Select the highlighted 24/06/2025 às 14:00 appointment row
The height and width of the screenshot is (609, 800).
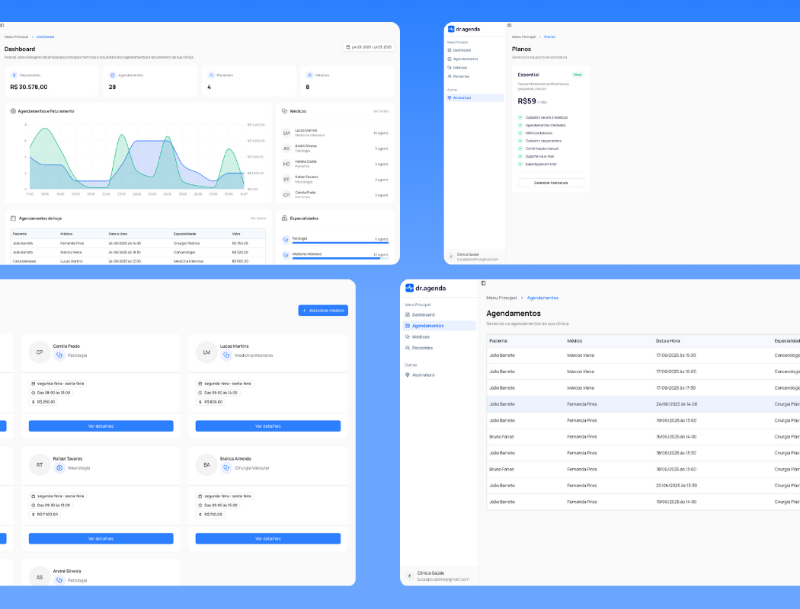pyautogui.click(x=640, y=403)
